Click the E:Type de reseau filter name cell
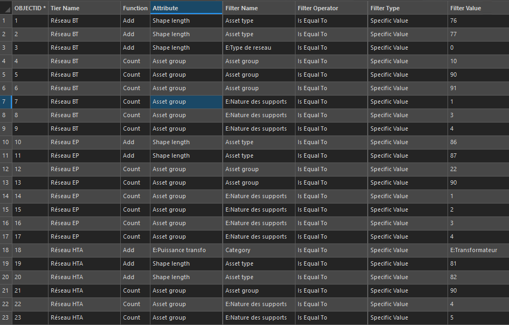This screenshot has height=325, width=509. pos(259,48)
